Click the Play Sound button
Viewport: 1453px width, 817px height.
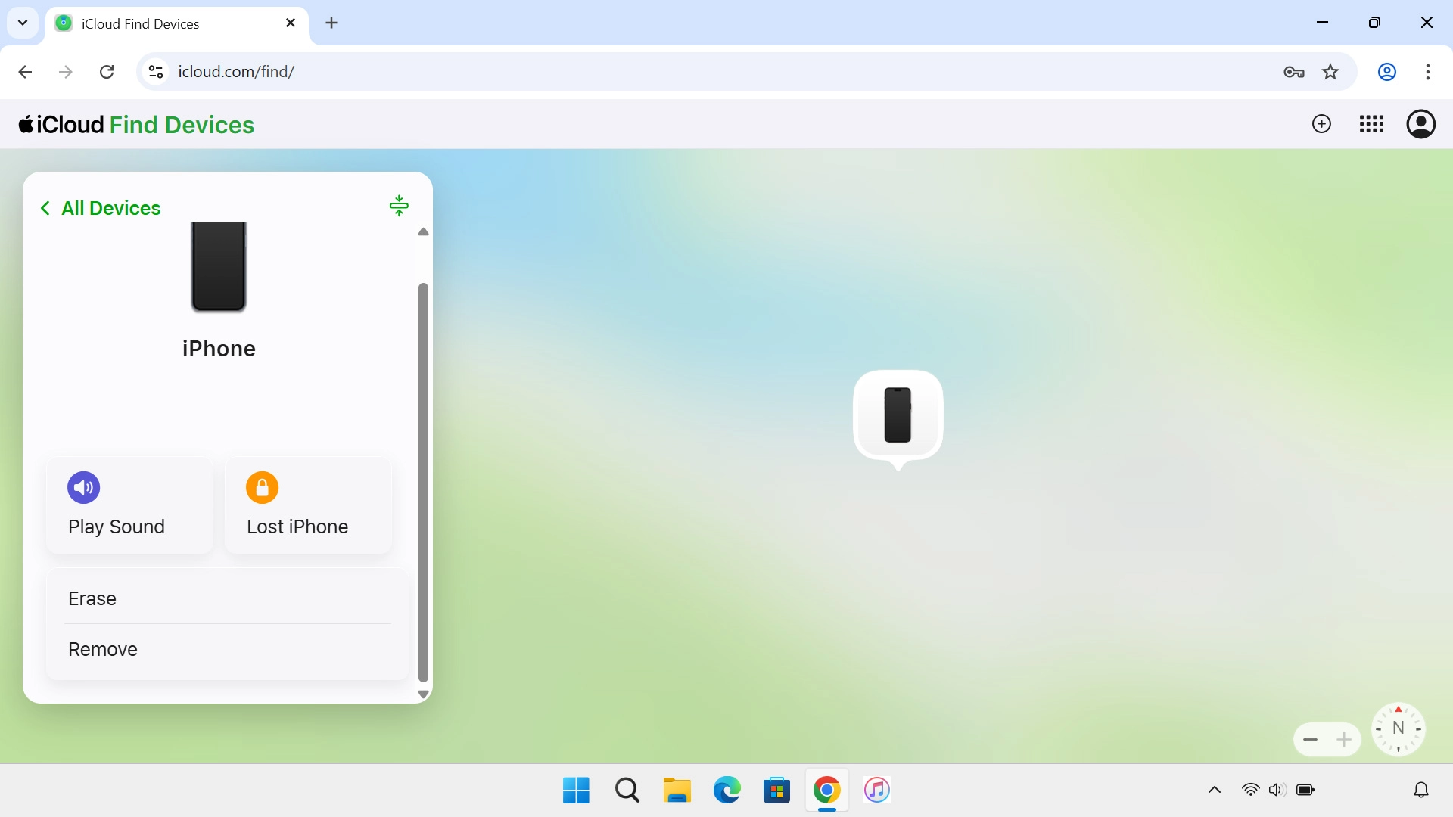pyautogui.click(x=129, y=505)
